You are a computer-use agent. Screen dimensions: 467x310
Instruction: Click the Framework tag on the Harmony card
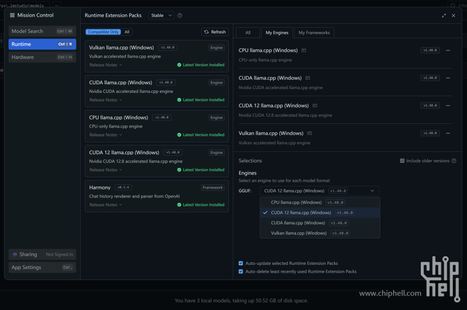click(x=213, y=188)
